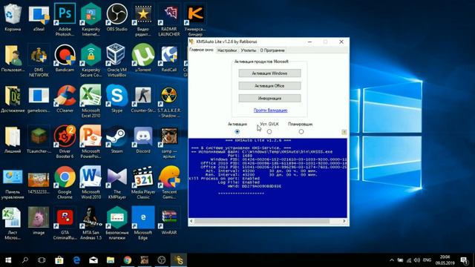Open the Windows Start menu

click(8, 260)
